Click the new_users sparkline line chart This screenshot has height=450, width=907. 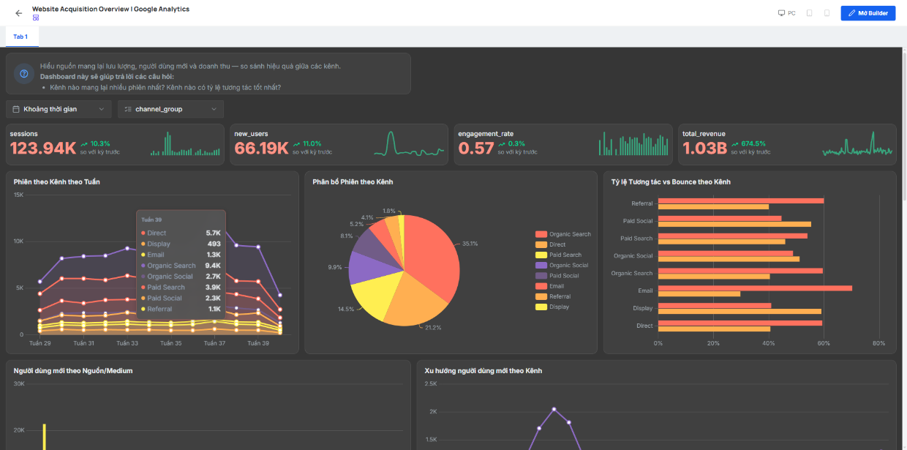pos(409,144)
